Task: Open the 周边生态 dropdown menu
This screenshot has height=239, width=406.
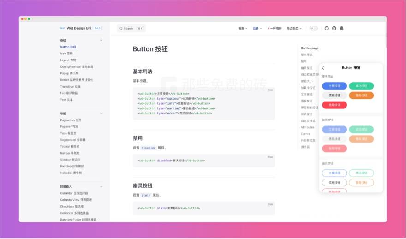Action: pyautogui.click(x=294, y=28)
